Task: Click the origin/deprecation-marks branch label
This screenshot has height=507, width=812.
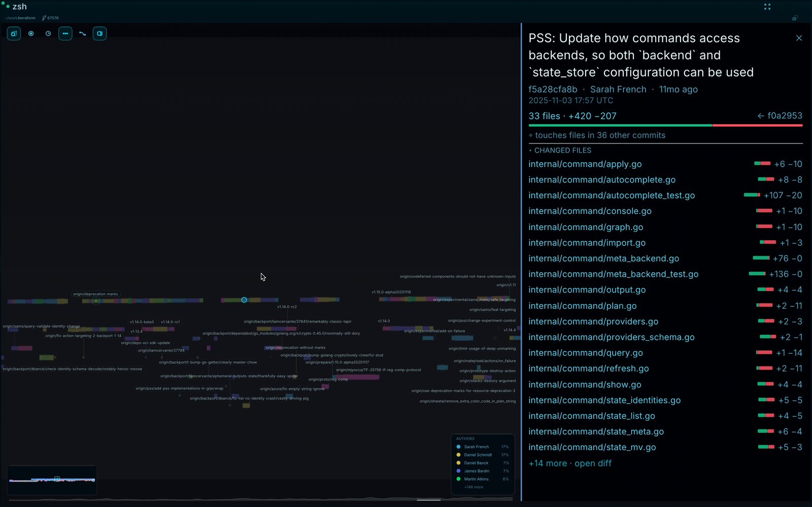Action: coord(95,294)
